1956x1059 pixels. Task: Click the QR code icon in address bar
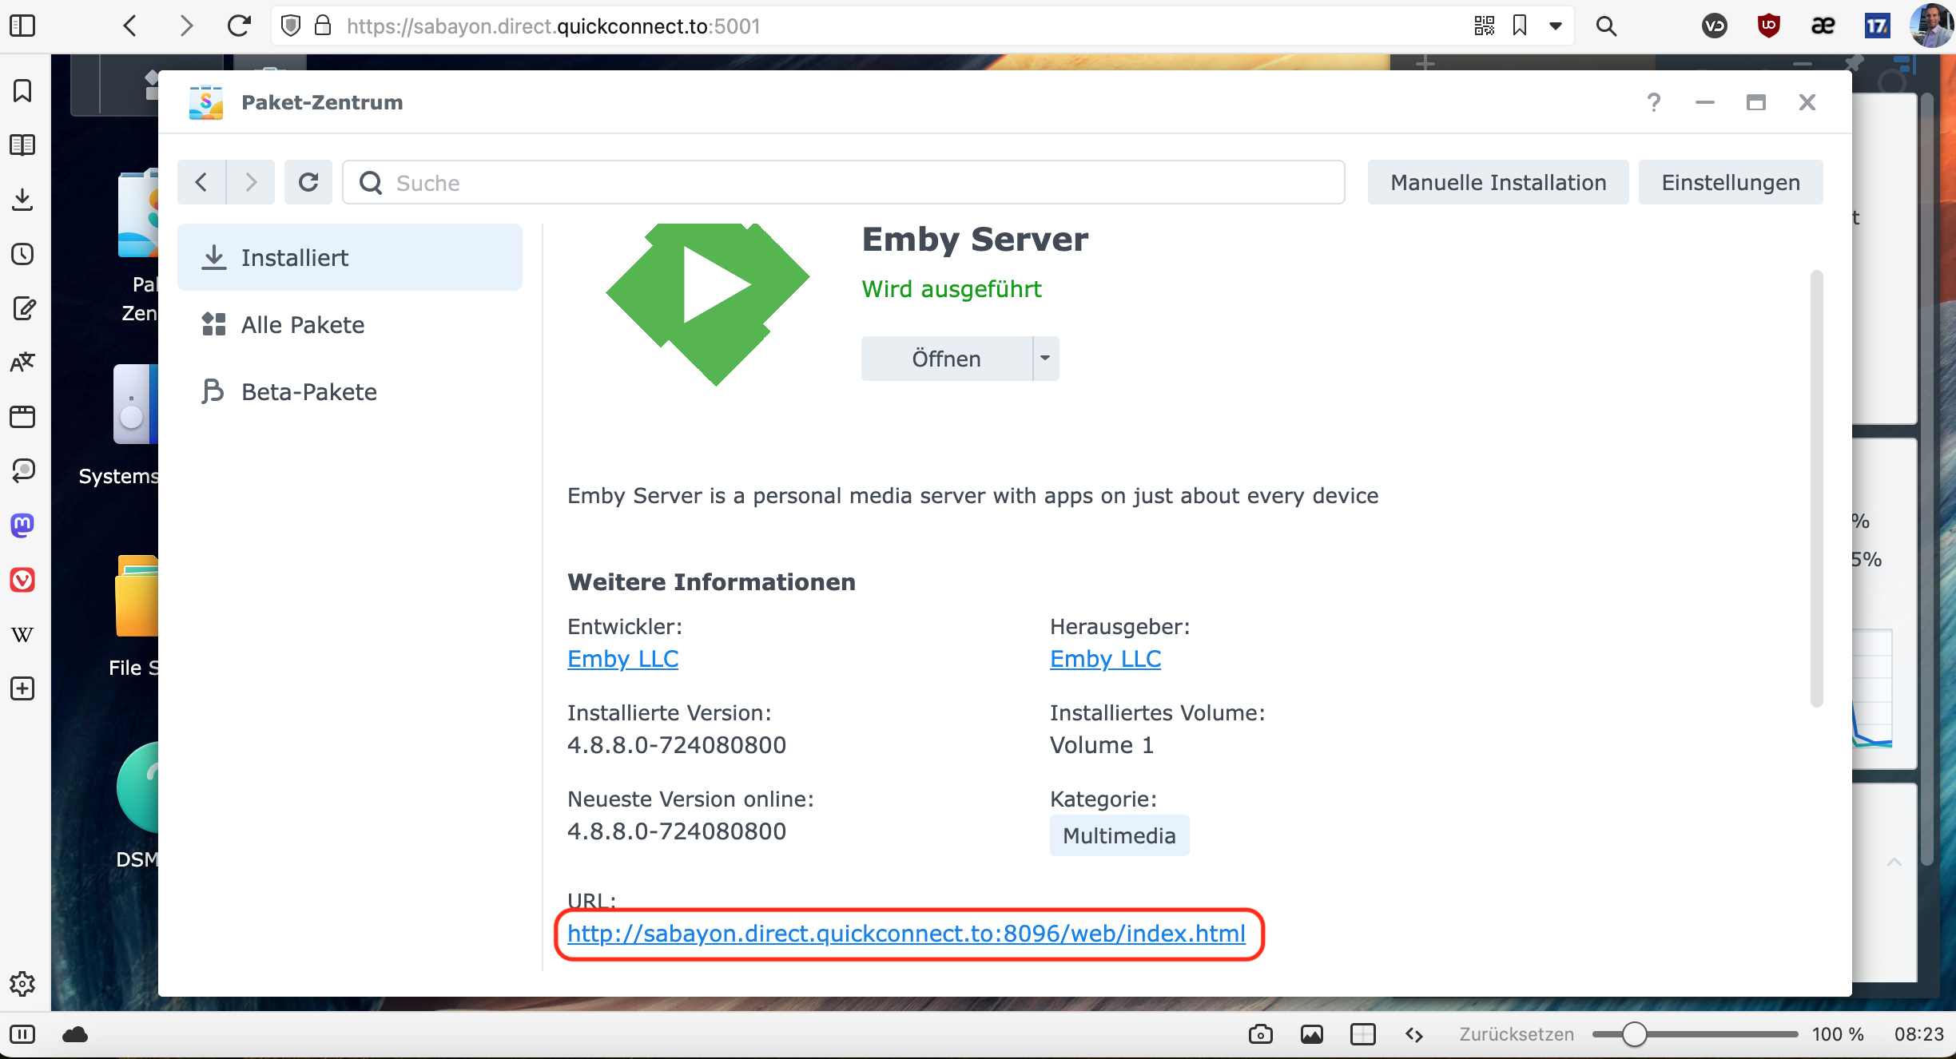1484,26
